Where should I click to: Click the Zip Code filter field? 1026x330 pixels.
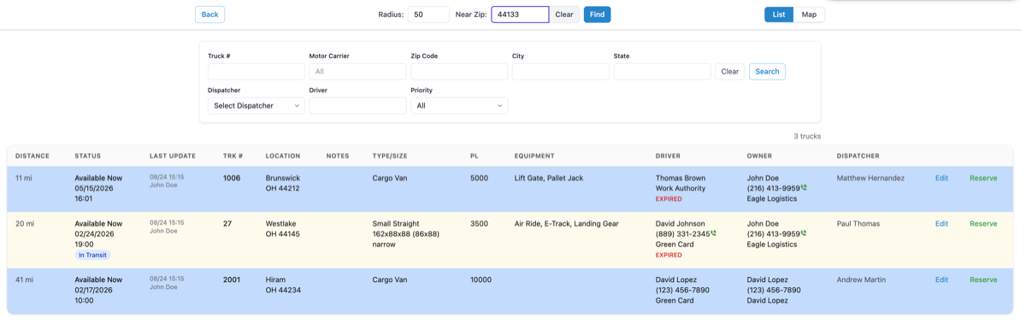(x=459, y=72)
